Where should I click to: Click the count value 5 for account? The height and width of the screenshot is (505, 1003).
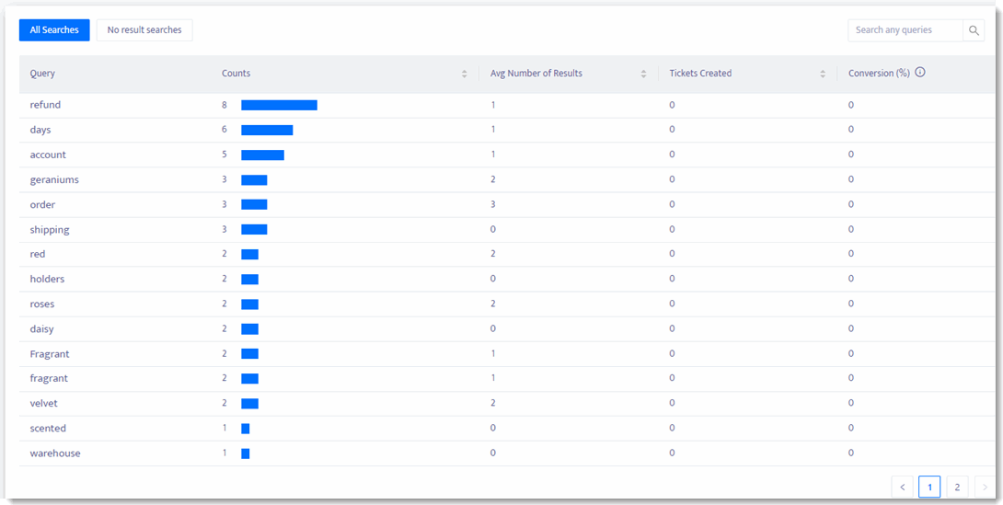click(225, 155)
